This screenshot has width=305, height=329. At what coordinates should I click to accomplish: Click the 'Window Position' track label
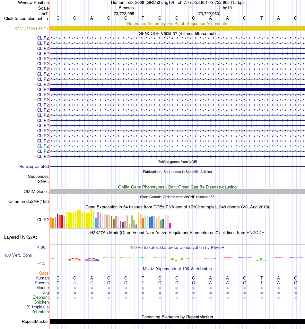click(33, 3)
